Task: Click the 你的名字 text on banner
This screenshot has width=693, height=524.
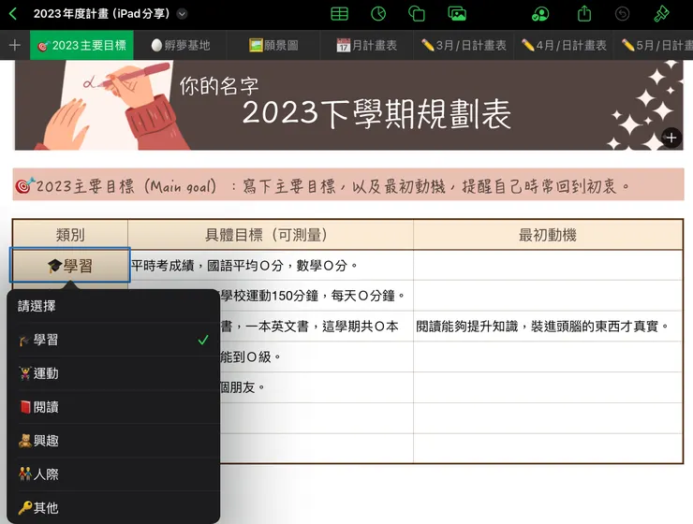Action: coord(219,86)
